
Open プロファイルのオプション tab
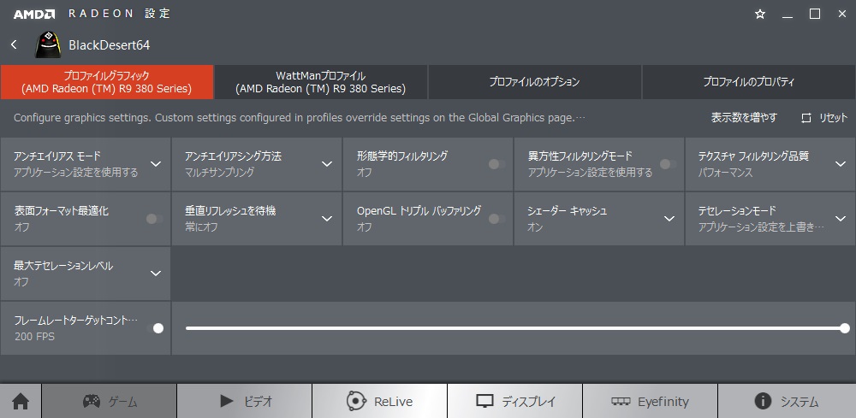(x=534, y=82)
